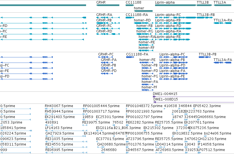Screen dimensions: 234x154
Task: Select EST RE31035.5prime
Action: (x=59, y=139)
